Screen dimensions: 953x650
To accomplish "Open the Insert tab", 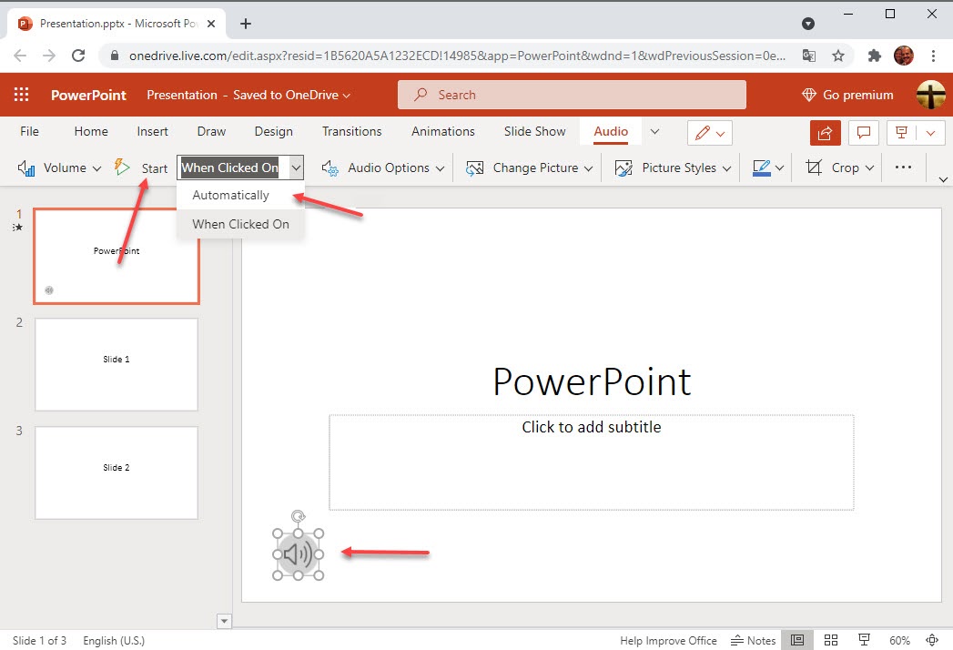I will click(x=153, y=131).
